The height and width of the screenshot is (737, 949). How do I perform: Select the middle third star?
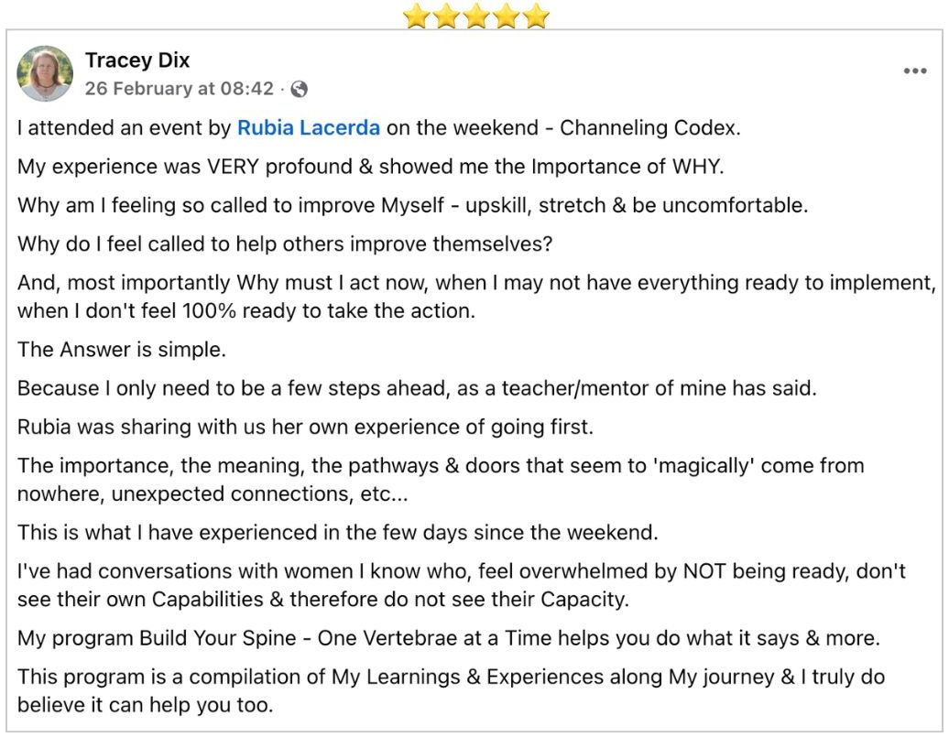(476, 16)
